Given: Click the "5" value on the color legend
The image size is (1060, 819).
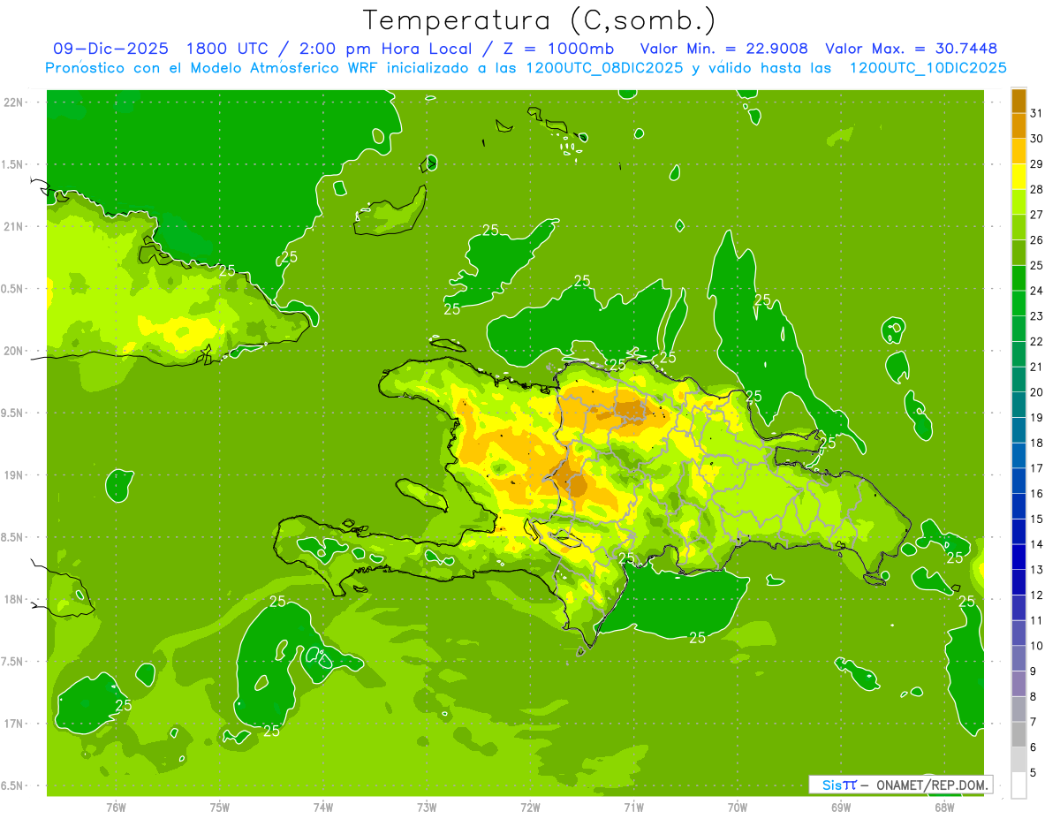Looking at the screenshot, I should tap(1033, 773).
